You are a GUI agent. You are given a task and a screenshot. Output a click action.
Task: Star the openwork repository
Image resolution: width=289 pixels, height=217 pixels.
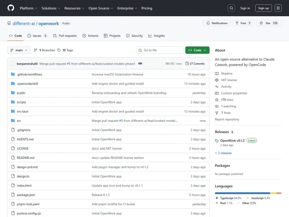[268, 23]
